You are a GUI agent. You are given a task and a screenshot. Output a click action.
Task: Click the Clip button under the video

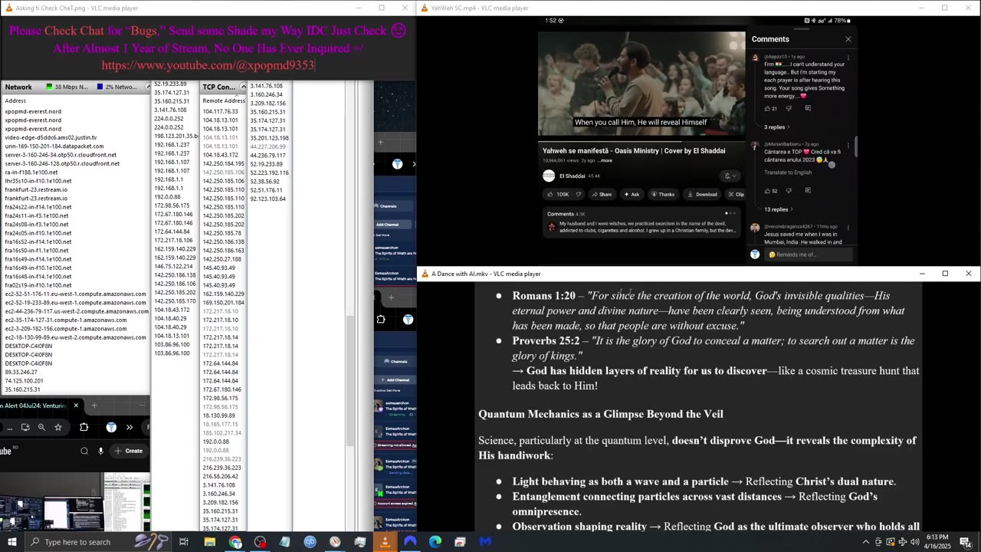736,194
